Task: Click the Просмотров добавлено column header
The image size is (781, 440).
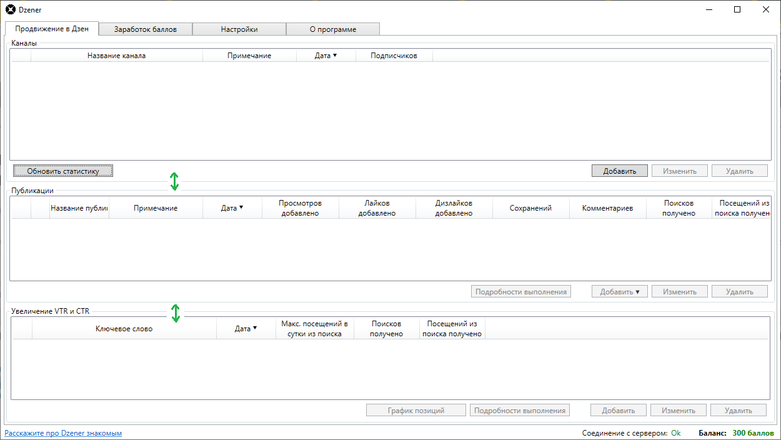Action: click(x=301, y=208)
